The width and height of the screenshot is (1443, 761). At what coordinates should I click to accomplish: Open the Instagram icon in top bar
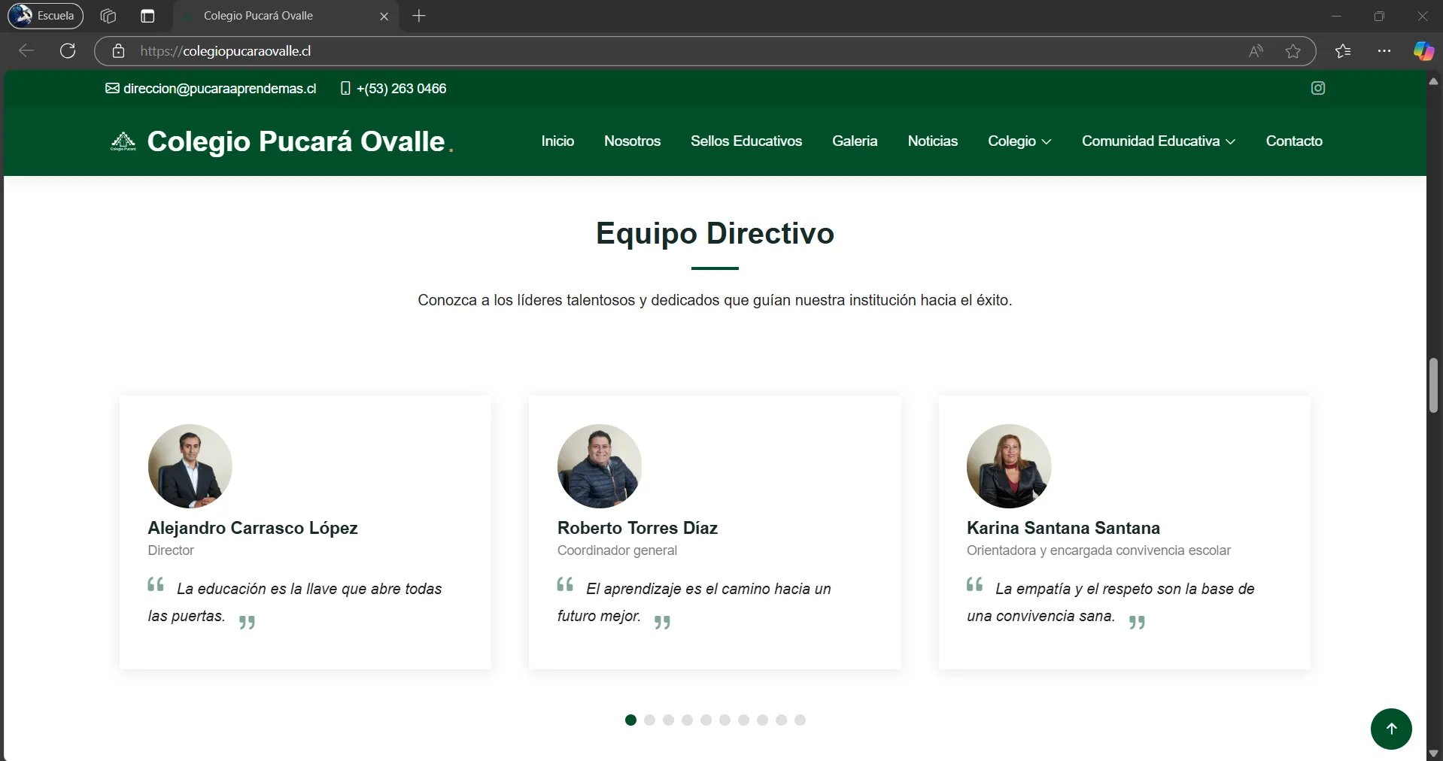1317,88
